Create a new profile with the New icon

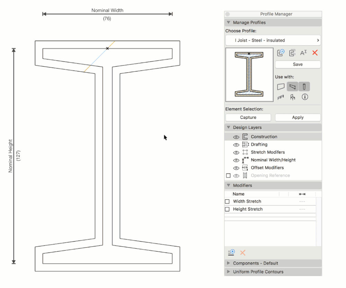coord(281,53)
